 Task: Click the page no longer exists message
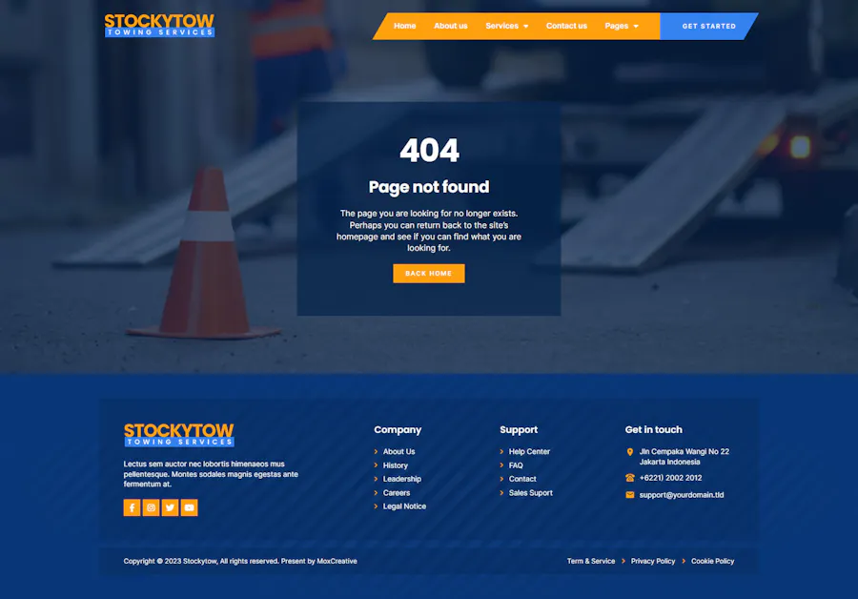click(429, 231)
